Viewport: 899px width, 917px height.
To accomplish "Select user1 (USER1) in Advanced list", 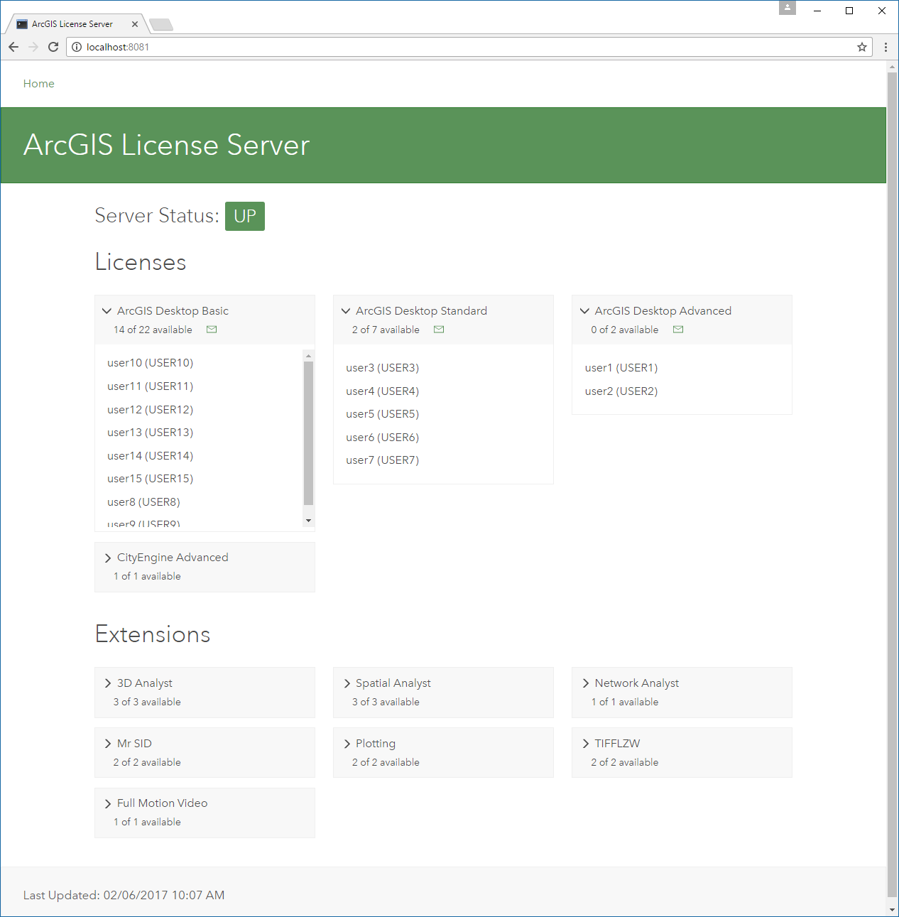I will point(621,368).
